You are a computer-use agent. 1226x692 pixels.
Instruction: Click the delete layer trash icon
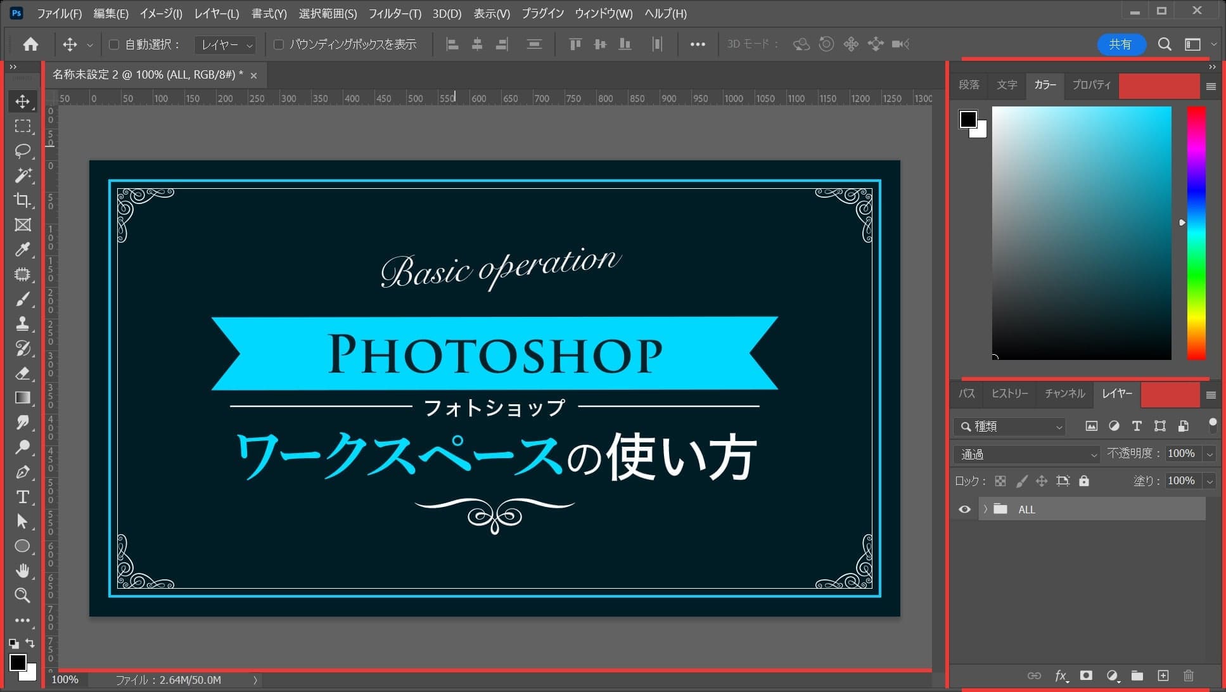coord(1189,676)
